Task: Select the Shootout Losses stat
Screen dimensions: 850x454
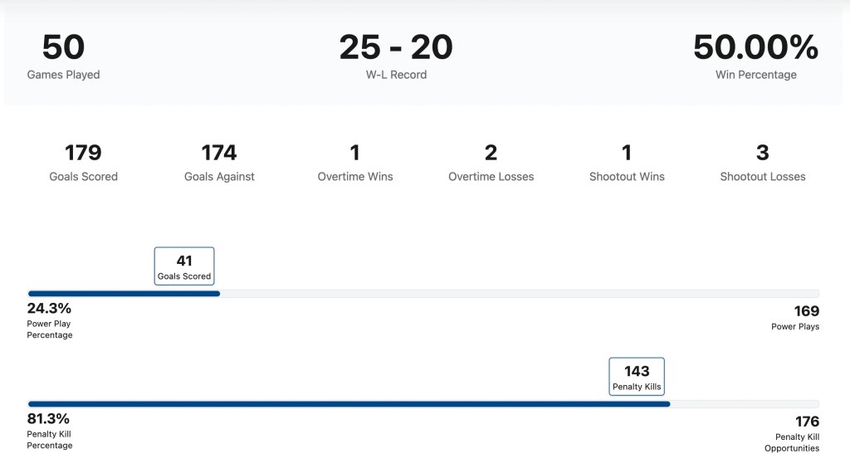Action: point(763,162)
